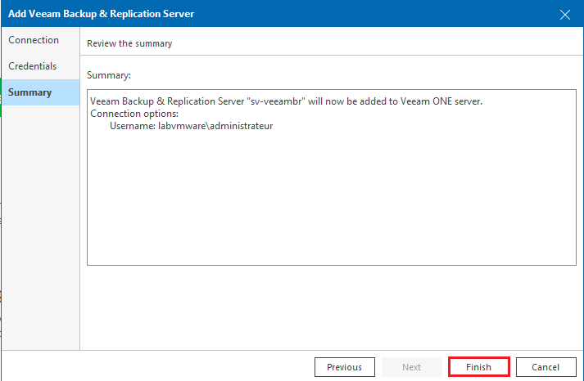
Task: Select the Summary wizard step
Action: click(40, 92)
